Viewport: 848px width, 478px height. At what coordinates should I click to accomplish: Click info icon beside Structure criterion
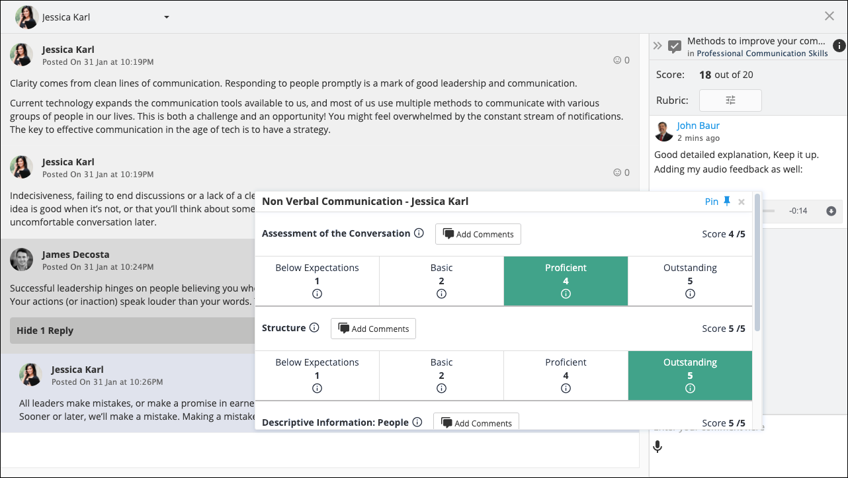(x=314, y=328)
